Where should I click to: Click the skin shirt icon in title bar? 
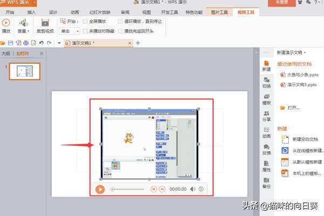coord(300,2)
